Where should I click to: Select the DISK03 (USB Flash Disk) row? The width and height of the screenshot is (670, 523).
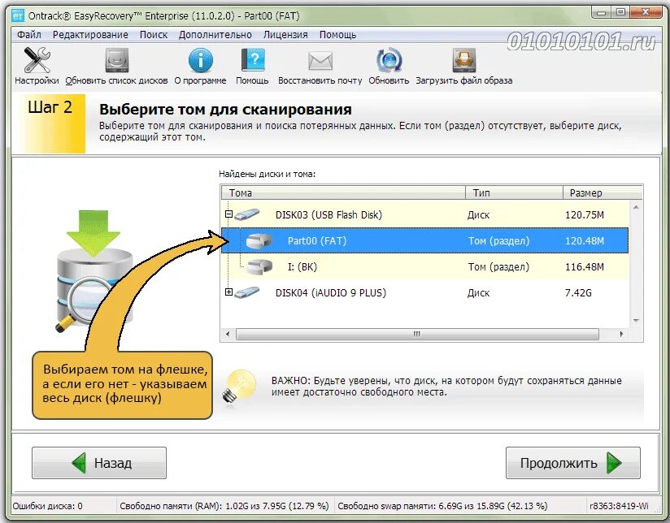[424, 214]
